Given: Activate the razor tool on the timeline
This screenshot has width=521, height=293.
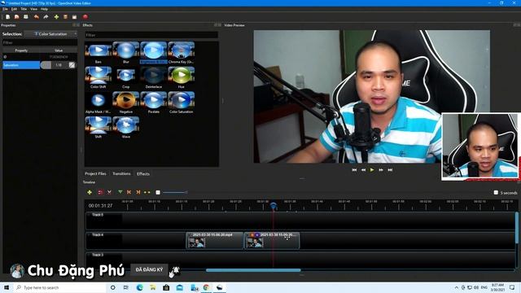Looking at the screenshot, I should (x=109, y=192).
